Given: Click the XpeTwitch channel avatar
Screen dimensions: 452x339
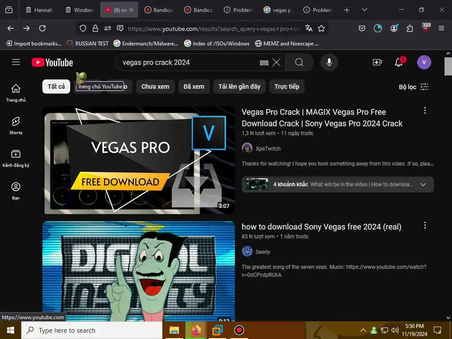Looking at the screenshot, I should coord(247,148).
